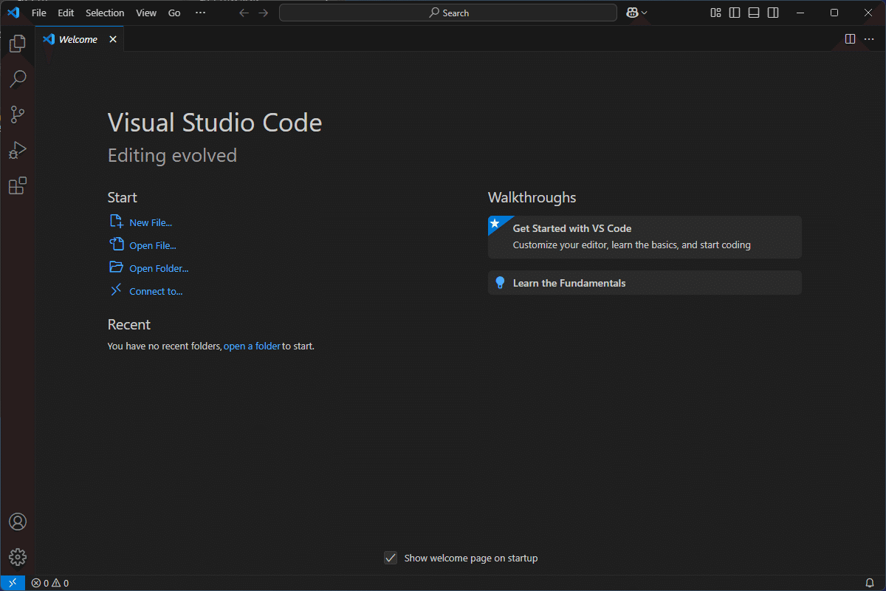Open the Accounts menu icon
The height and width of the screenshot is (591, 886).
(x=18, y=522)
